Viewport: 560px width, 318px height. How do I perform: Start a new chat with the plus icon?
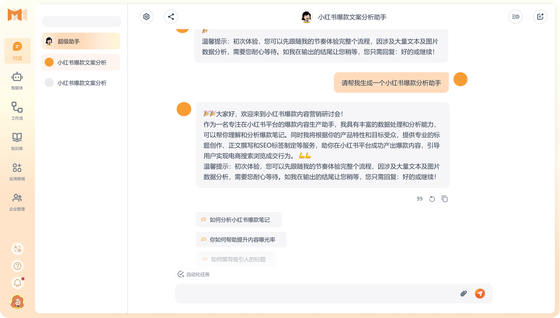click(x=540, y=17)
